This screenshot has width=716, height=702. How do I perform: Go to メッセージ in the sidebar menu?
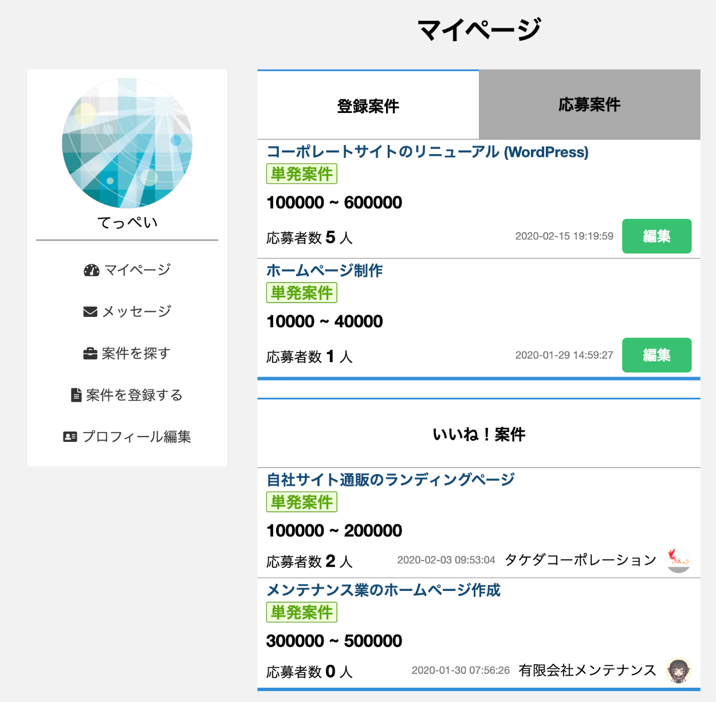136,312
